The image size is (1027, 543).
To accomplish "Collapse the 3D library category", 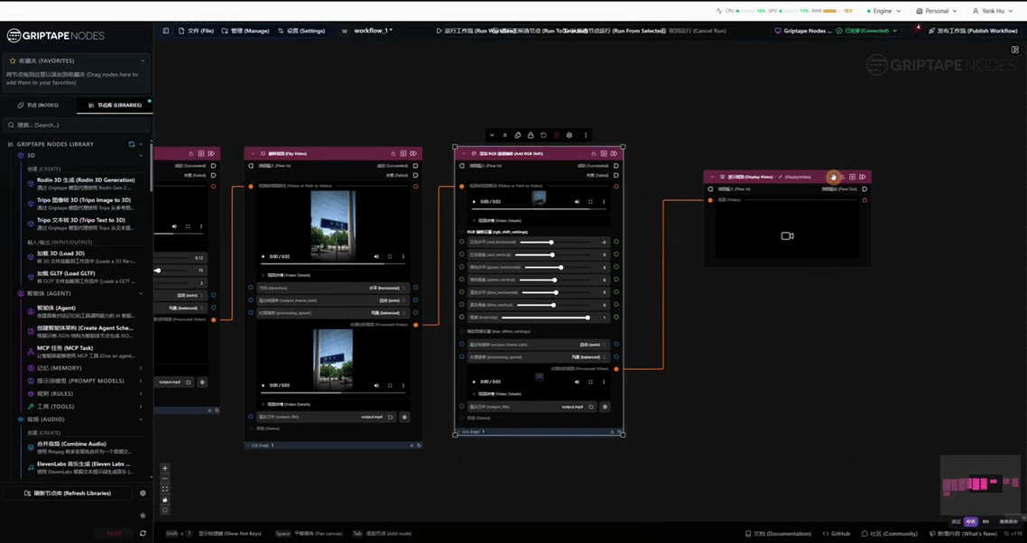I will [x=141, y=156].
